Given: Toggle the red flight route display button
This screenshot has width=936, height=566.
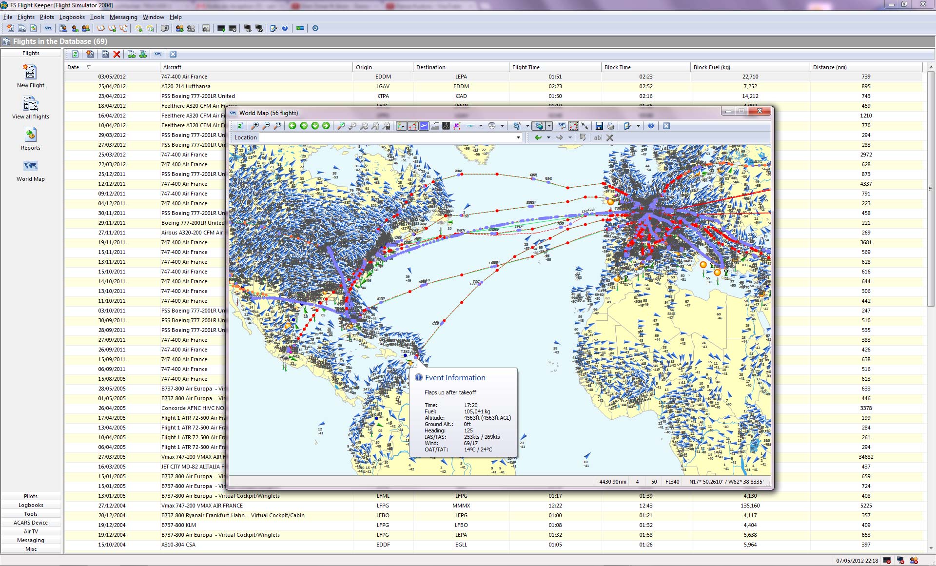Looking at the screenshot, I should (412, 126).
